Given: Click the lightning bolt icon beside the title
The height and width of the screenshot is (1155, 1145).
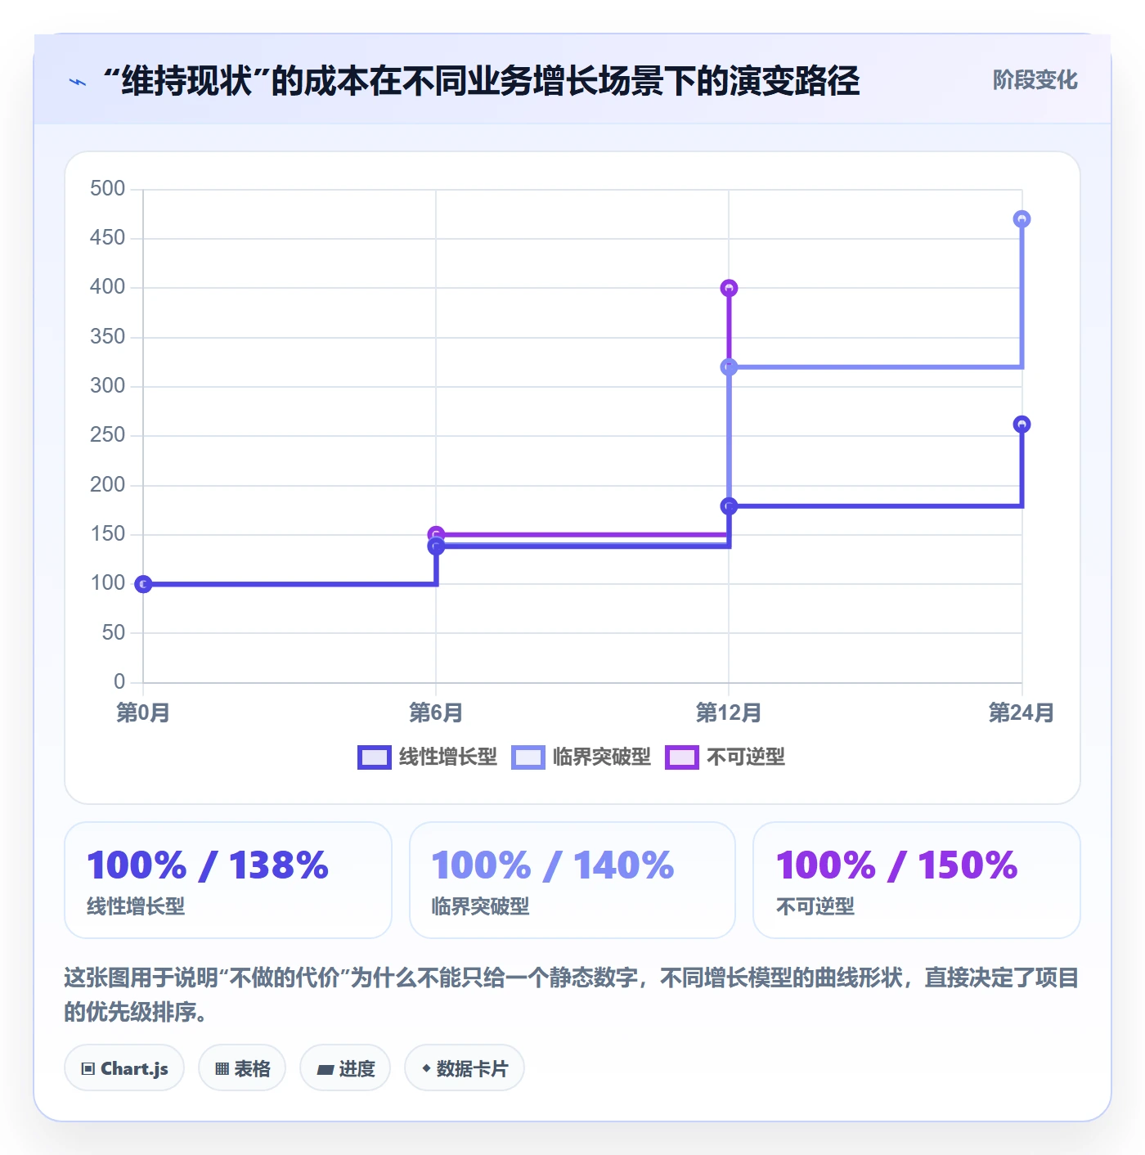Looking at the screenshot, I should pyautogui.click(x=78, y=82).
